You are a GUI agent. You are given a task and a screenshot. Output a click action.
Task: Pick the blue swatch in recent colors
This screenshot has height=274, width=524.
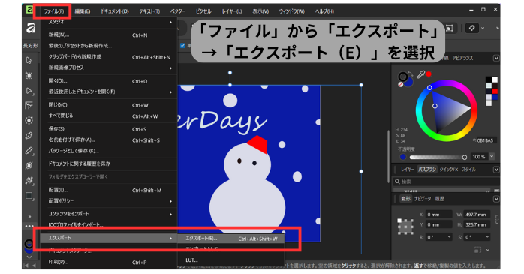pyautogui.click(x=495, y=98)
